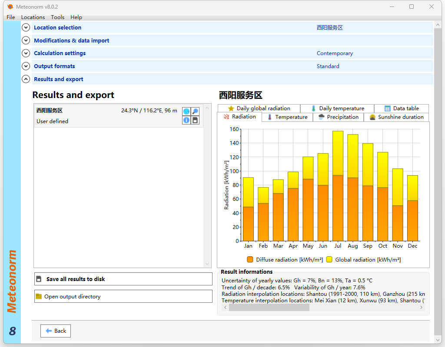Collapse the Results and export chevron

[x=26, y=79]
